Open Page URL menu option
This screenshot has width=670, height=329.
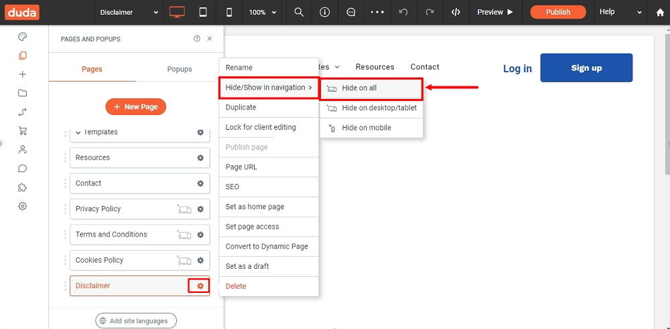click(x=269, y=167)
